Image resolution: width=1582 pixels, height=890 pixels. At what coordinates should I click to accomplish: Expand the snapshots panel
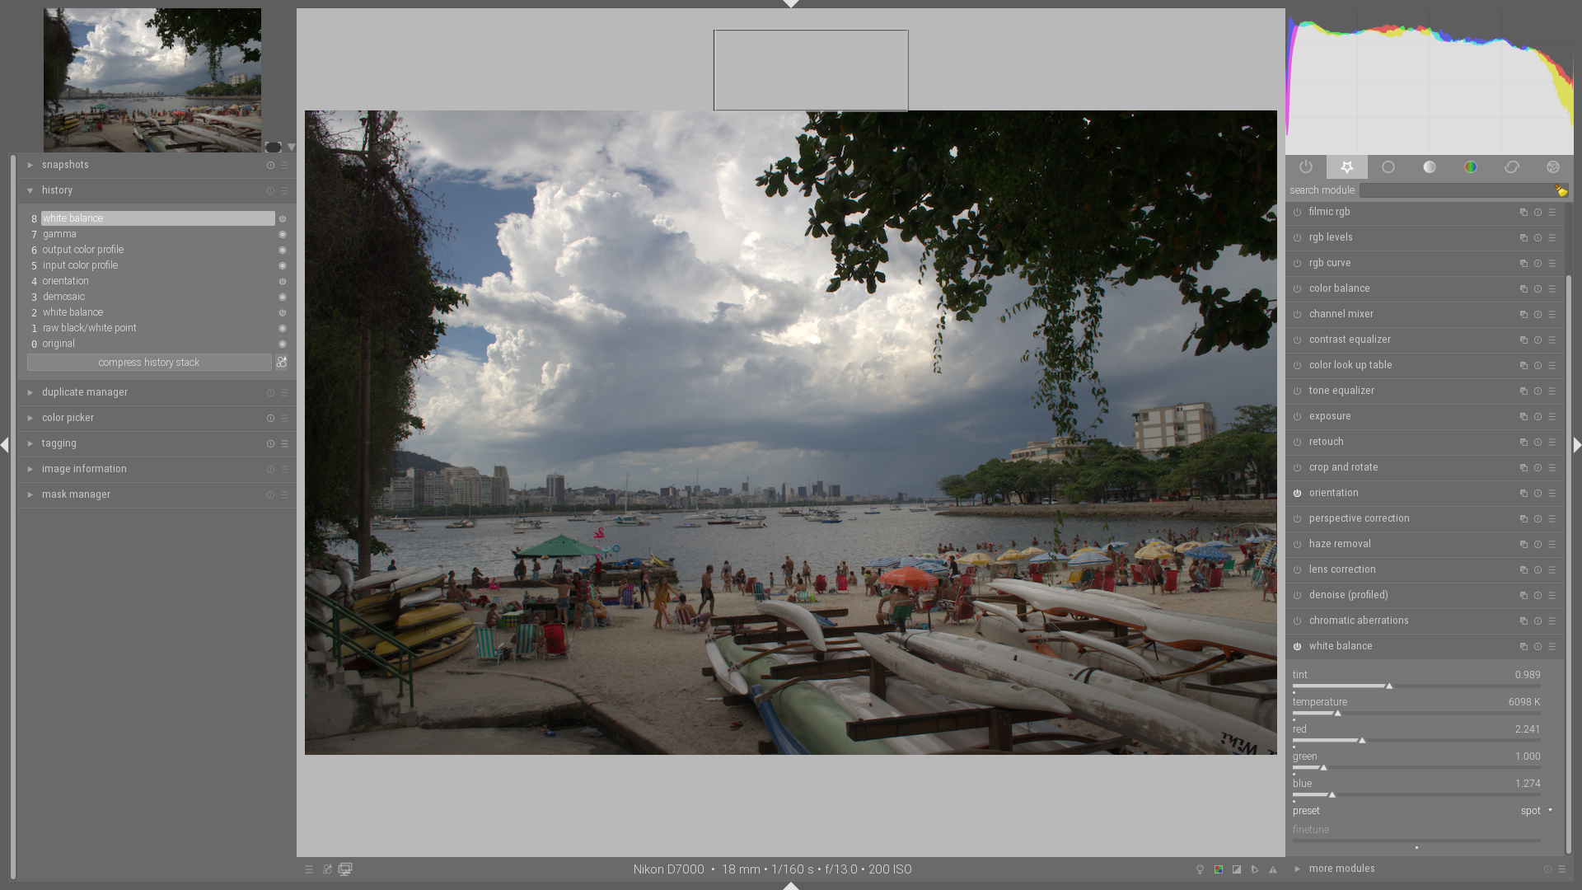(30, 165)
